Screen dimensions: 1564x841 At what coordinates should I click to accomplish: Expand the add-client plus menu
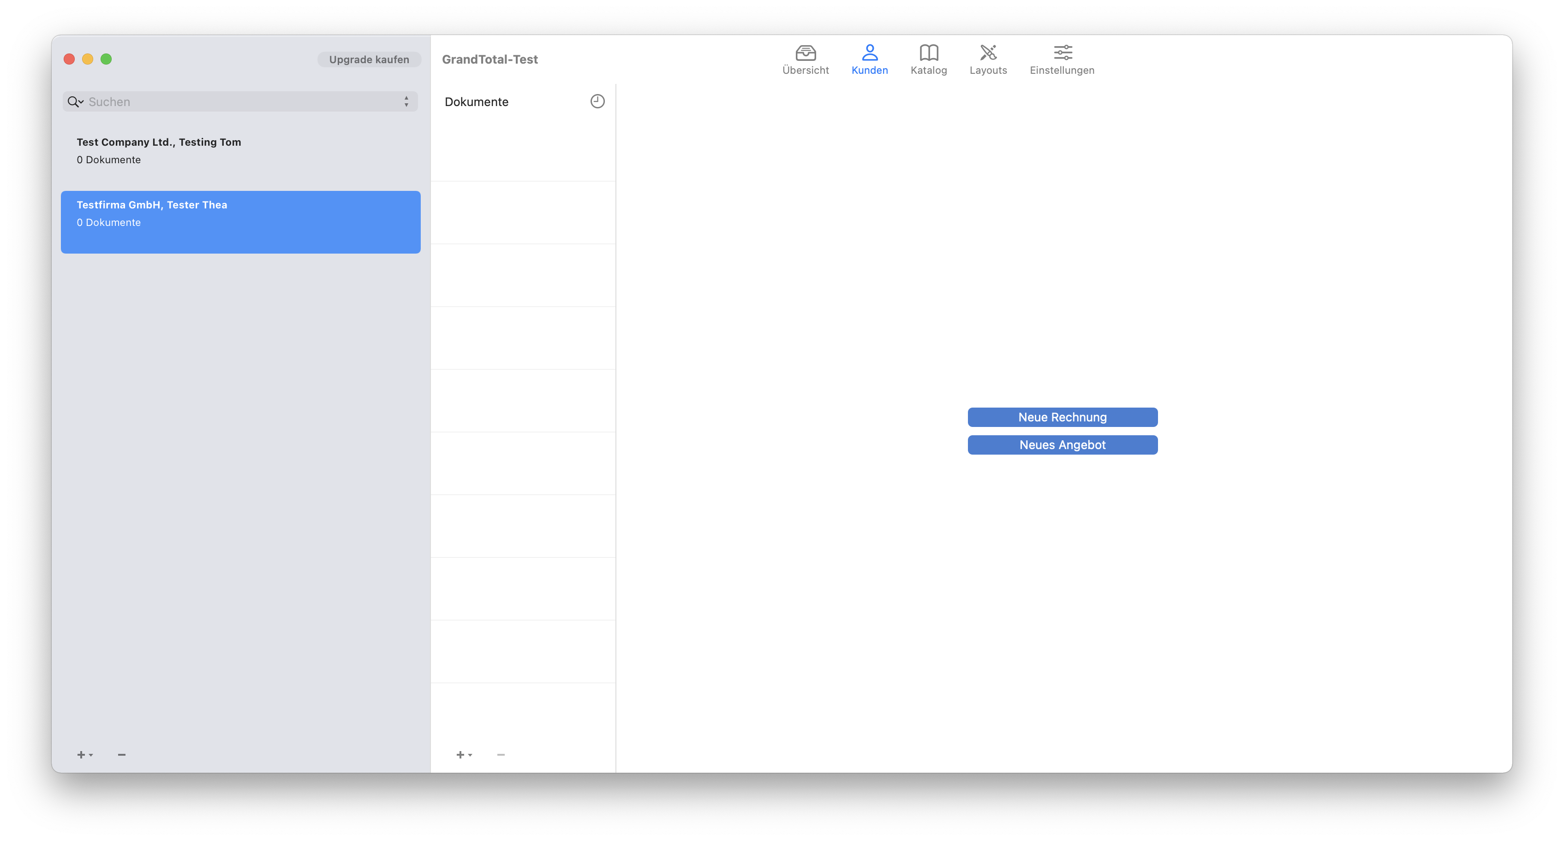(x=84, y=754)
